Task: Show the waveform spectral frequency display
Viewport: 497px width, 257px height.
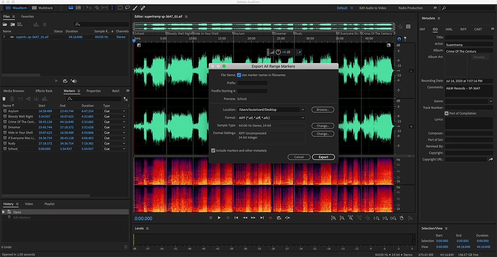Action: 70,8
